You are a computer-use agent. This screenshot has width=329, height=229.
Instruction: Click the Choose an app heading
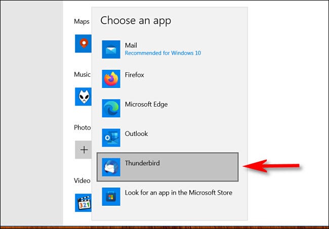(136, 21)
